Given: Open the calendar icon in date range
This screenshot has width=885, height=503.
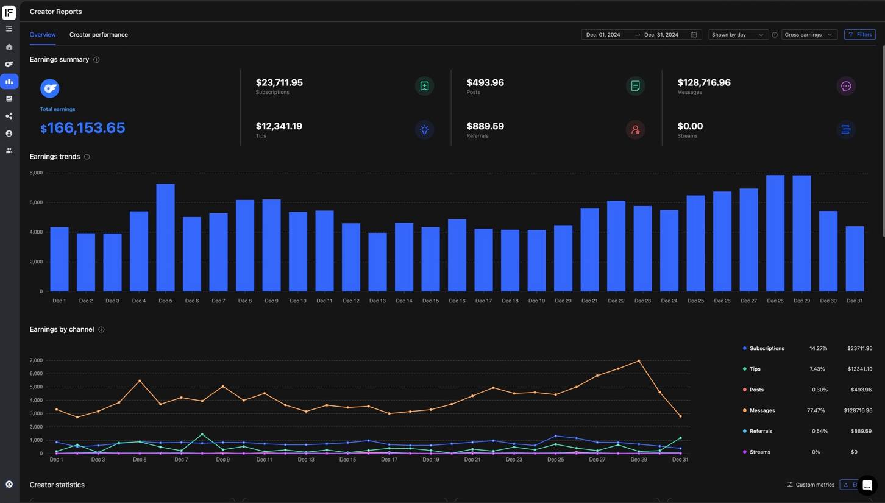Looking at the screenshot, I should (x=694, y=35).
